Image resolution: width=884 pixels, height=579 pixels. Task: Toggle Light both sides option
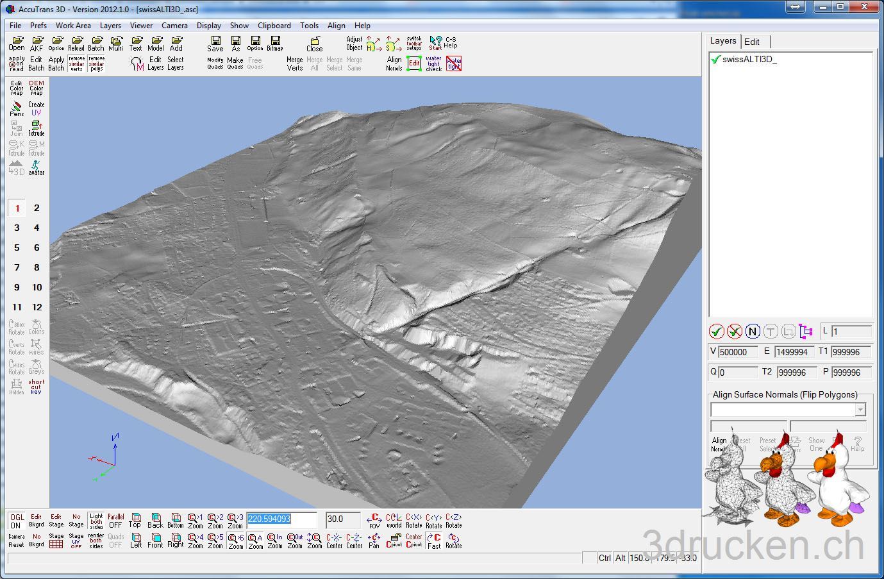click(x=96, y=521)
